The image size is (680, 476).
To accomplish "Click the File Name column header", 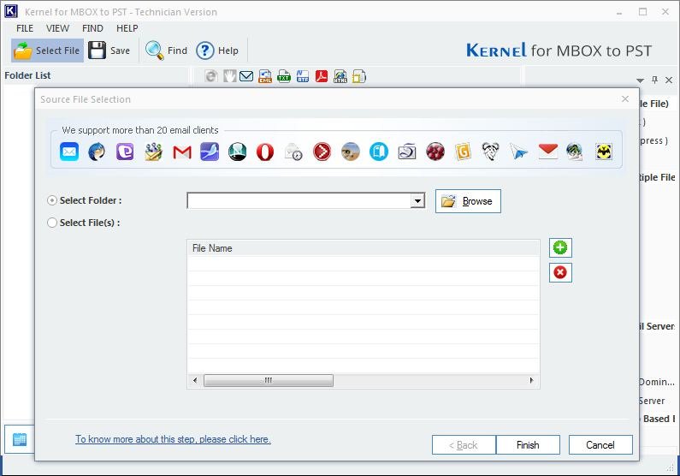I will 364,248.
